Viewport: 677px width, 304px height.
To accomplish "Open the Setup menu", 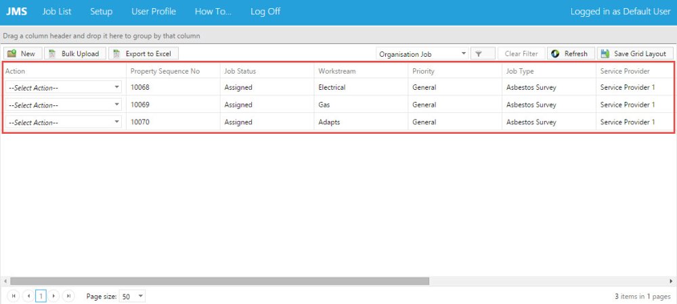I will [x=101, y=11].
